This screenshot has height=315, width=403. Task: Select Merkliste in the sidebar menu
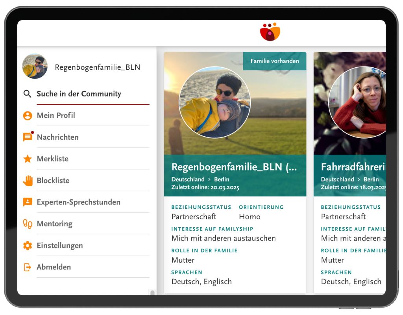tap(53, 159)
